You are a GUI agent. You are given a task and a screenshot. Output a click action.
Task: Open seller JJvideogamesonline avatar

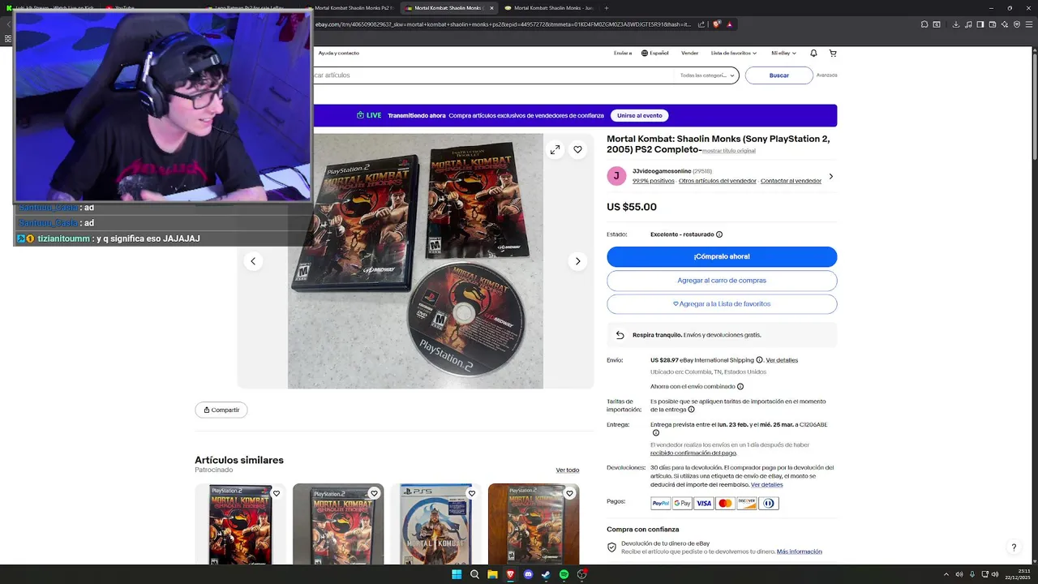[x=616, y=176]
